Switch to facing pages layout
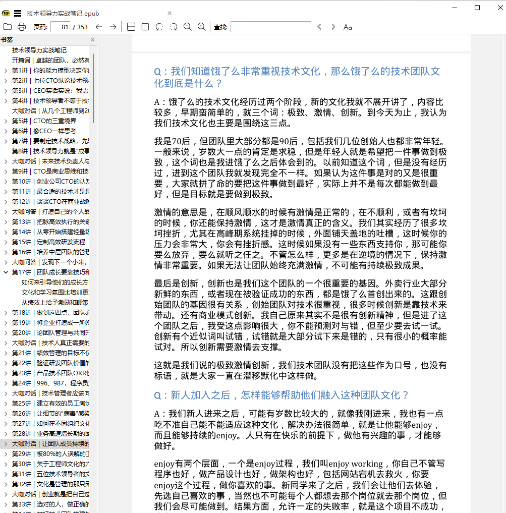Viewport: 506px width, 513px height. 131,27
